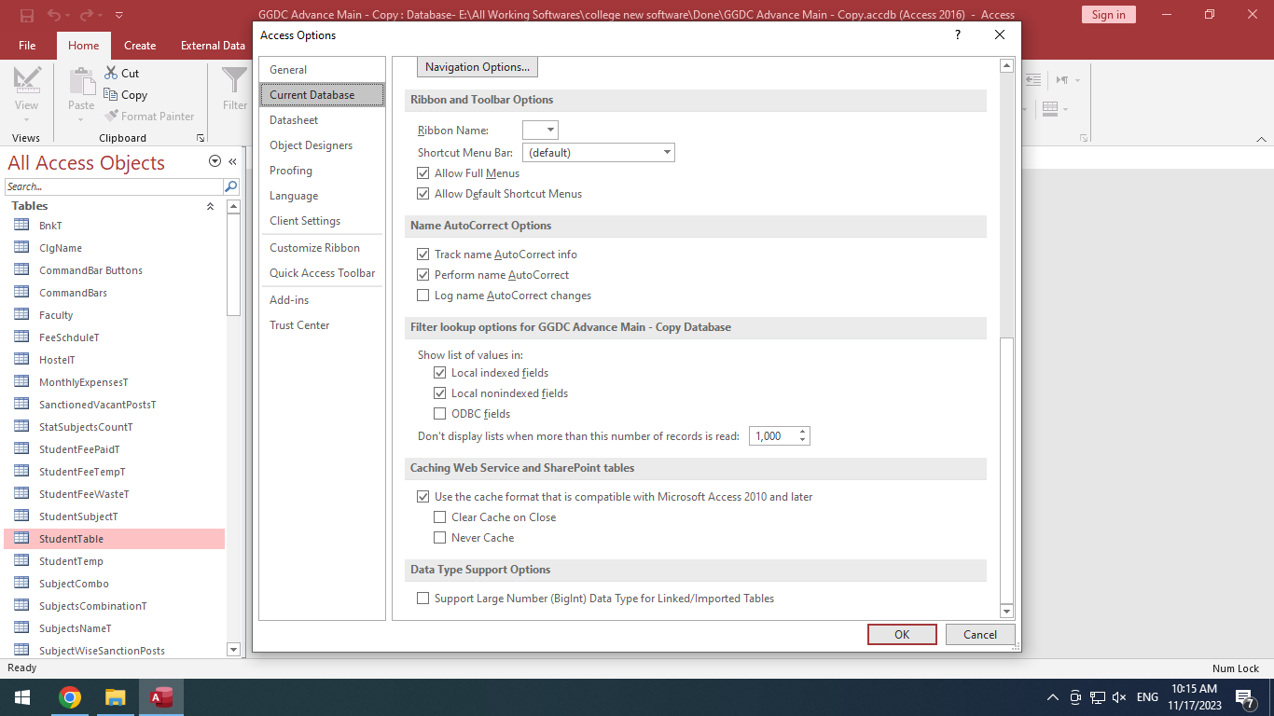
Task: Click the Save icon in quick access toolbar
Action: pos(27,15)
